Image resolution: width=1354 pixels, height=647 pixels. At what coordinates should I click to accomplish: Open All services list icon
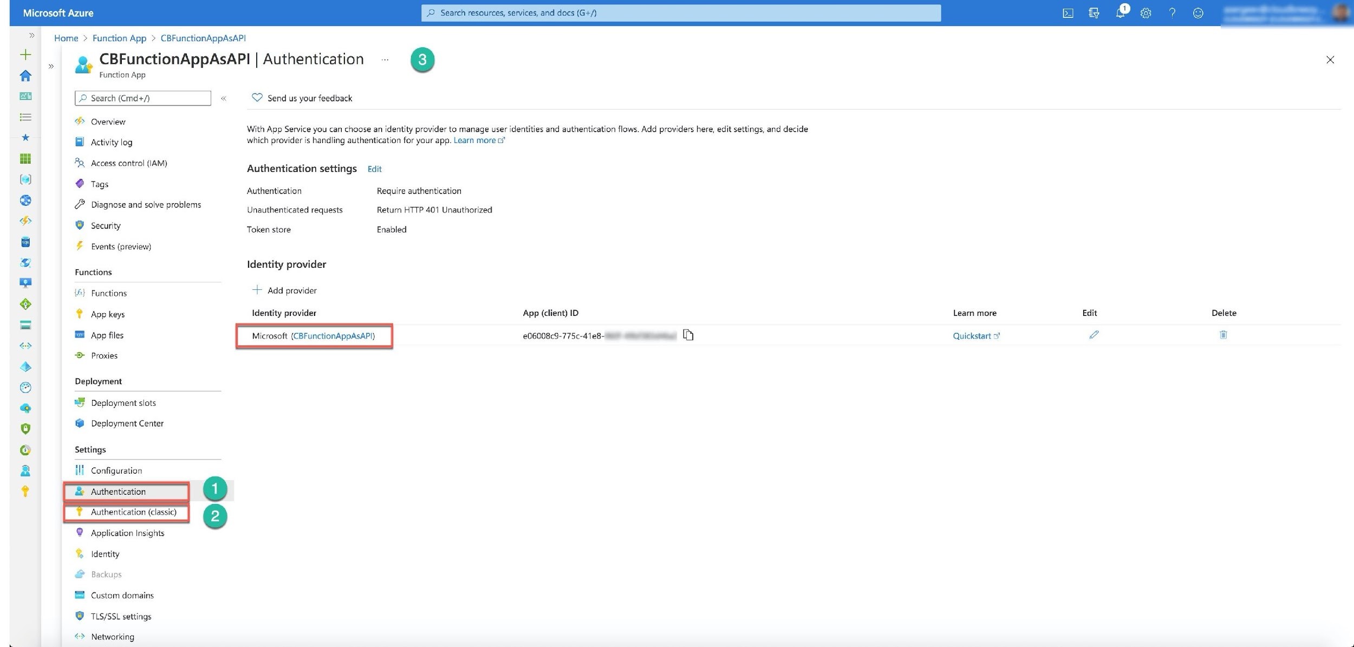[25, 117]
